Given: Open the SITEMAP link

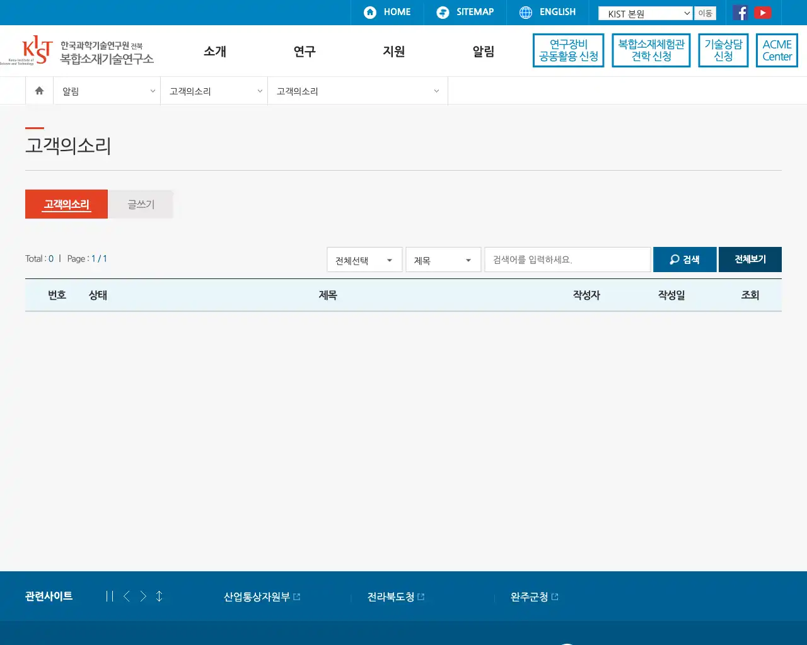Looking at the screenshot, I should click(465, 12).
